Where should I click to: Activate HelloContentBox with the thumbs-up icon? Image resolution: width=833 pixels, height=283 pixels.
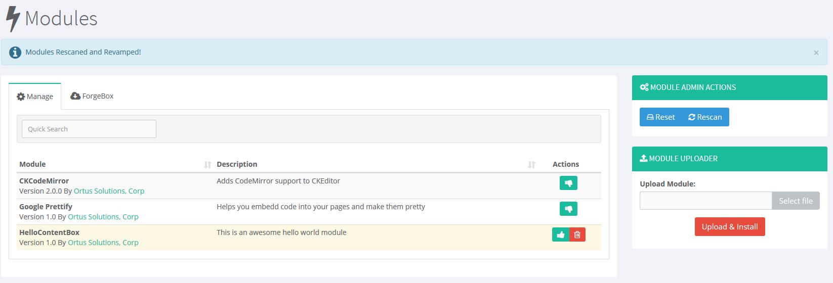click(561, 234)
